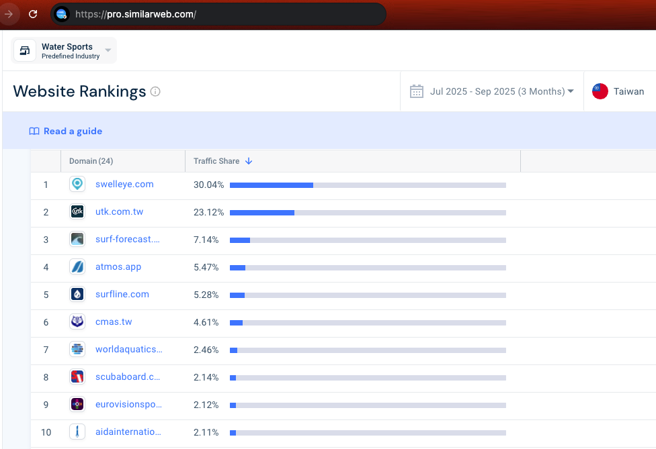
Task: Click the Taiwan flag icon
Action: 600,91
